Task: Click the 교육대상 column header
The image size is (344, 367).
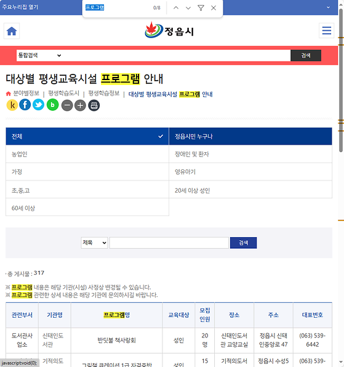Action: [178, 315]
